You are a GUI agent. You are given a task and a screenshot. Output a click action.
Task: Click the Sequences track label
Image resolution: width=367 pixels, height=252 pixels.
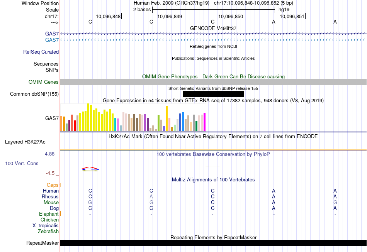coord(46,64)
